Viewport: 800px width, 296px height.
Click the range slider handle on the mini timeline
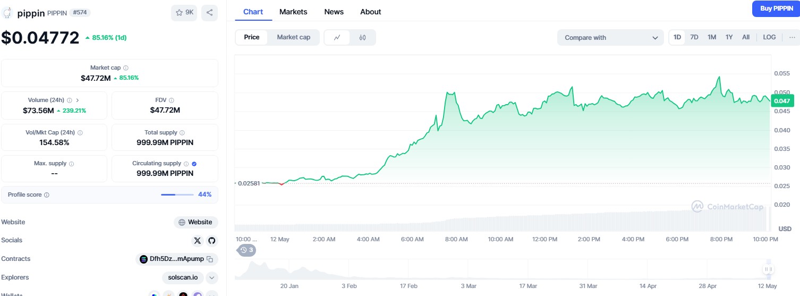[768, 269]
